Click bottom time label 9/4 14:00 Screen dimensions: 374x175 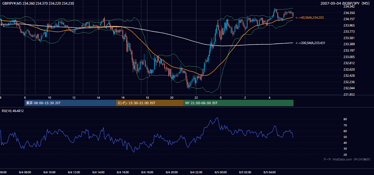98,172
